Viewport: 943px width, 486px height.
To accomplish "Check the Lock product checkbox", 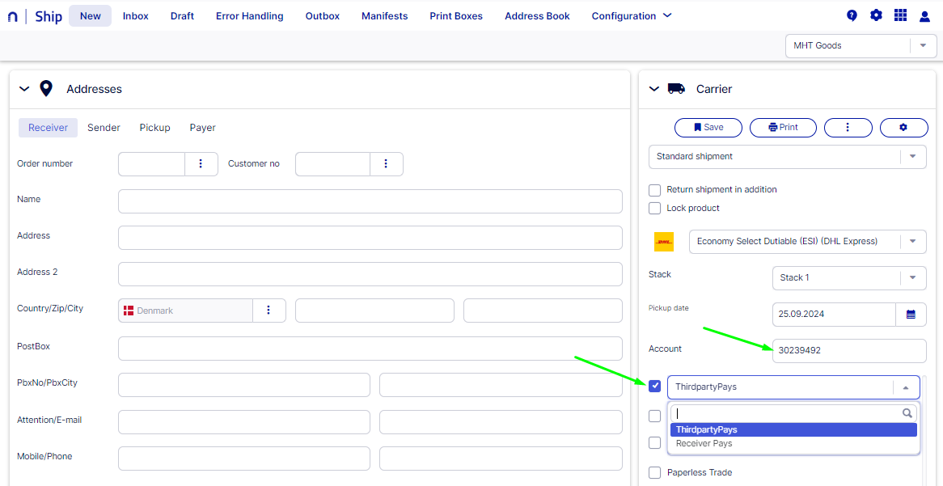I will coord(655,209).
